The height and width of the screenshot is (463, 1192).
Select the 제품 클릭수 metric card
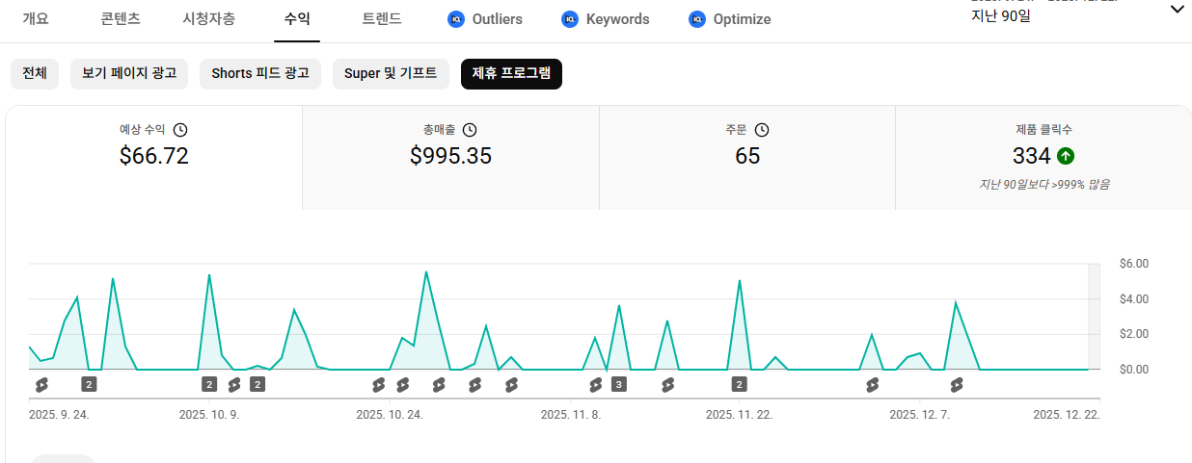[1043, 157]
